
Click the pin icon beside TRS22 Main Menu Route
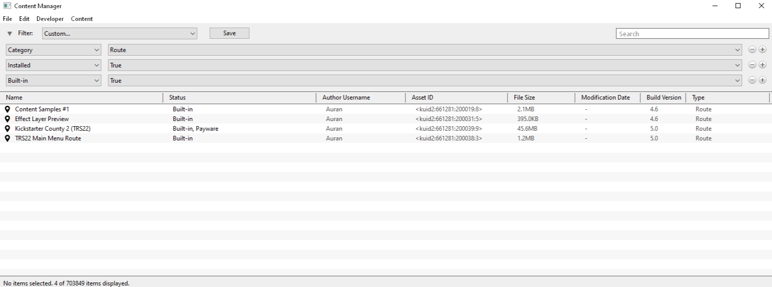point(7,138)
